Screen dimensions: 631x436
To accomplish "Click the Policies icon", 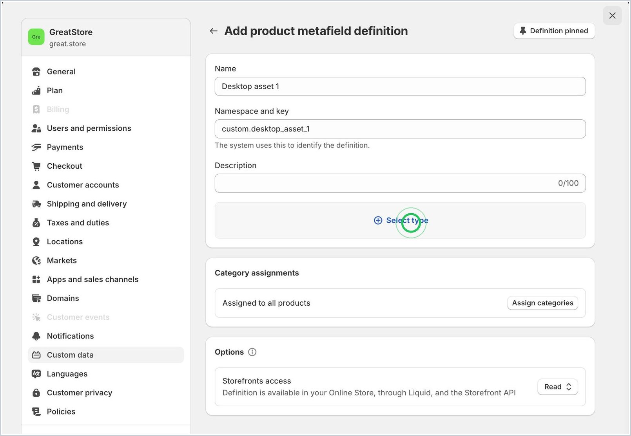I will [36, 412].
